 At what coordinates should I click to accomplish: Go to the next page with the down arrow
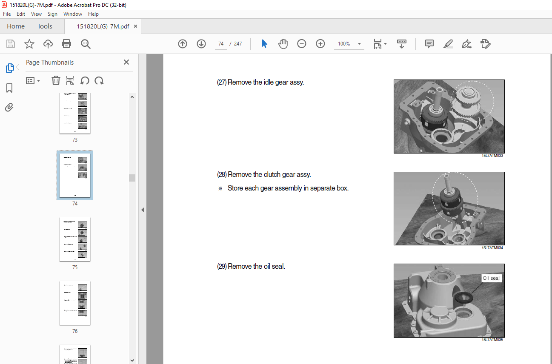click(201, 44)
